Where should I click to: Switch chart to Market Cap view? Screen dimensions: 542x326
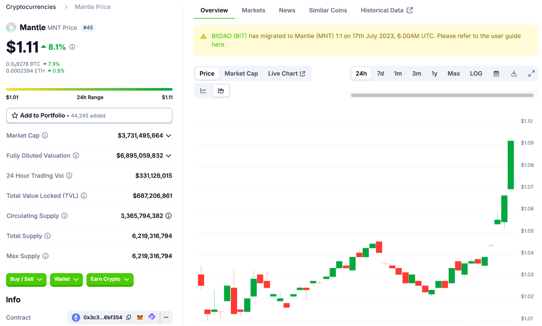pyautogui.click(x=241, y=73)
